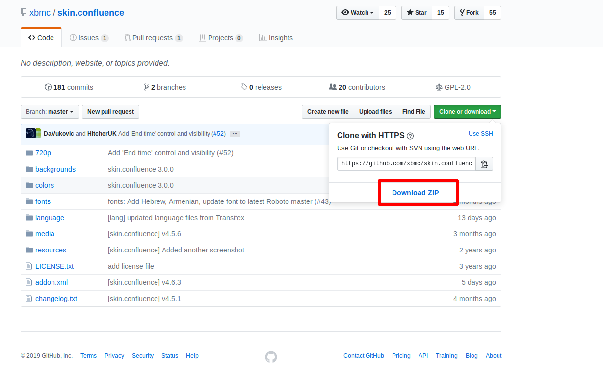Open the Insights tab
The height and width of the screenshot is (376, 603).
click(276, 38)
